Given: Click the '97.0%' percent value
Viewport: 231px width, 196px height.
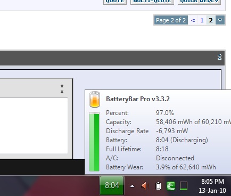Looking at the screenshot, I should (x=165, y=113).
